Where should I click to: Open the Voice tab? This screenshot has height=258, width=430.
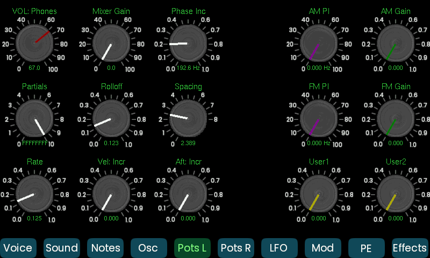18,248
